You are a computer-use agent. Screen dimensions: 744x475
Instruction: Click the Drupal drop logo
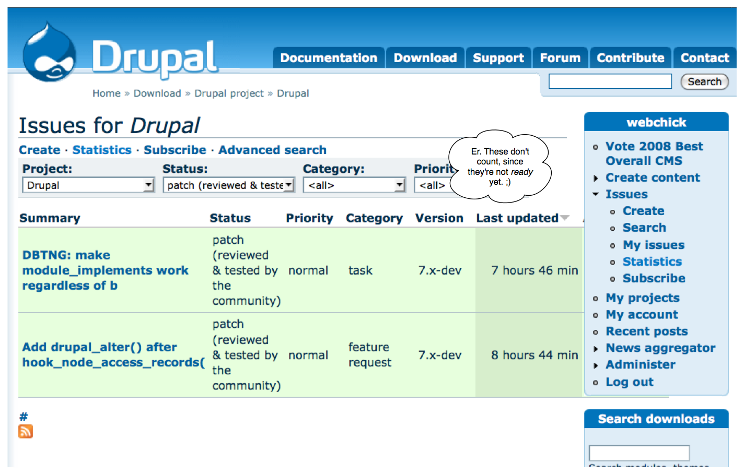click(50, 52)
